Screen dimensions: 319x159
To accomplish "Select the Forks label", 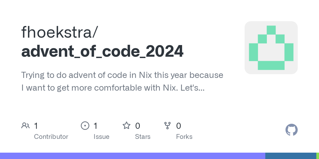I will pyautogui.click(x=184, y=137).
